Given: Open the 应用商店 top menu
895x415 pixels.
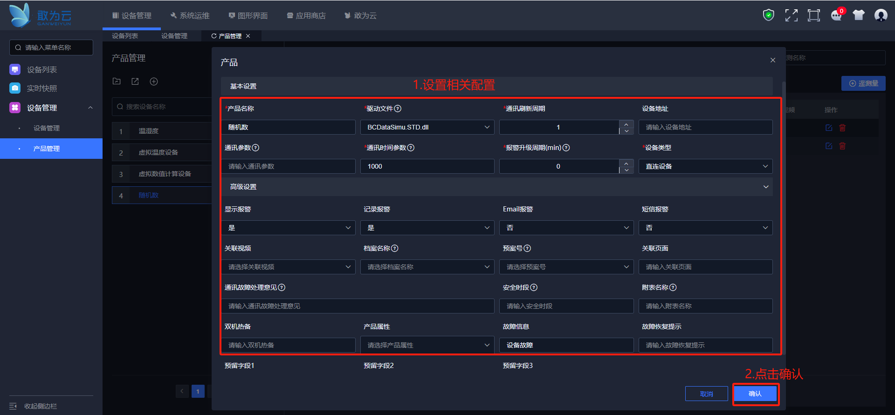Looking at the screenshot, I should (x=306, y=15).
